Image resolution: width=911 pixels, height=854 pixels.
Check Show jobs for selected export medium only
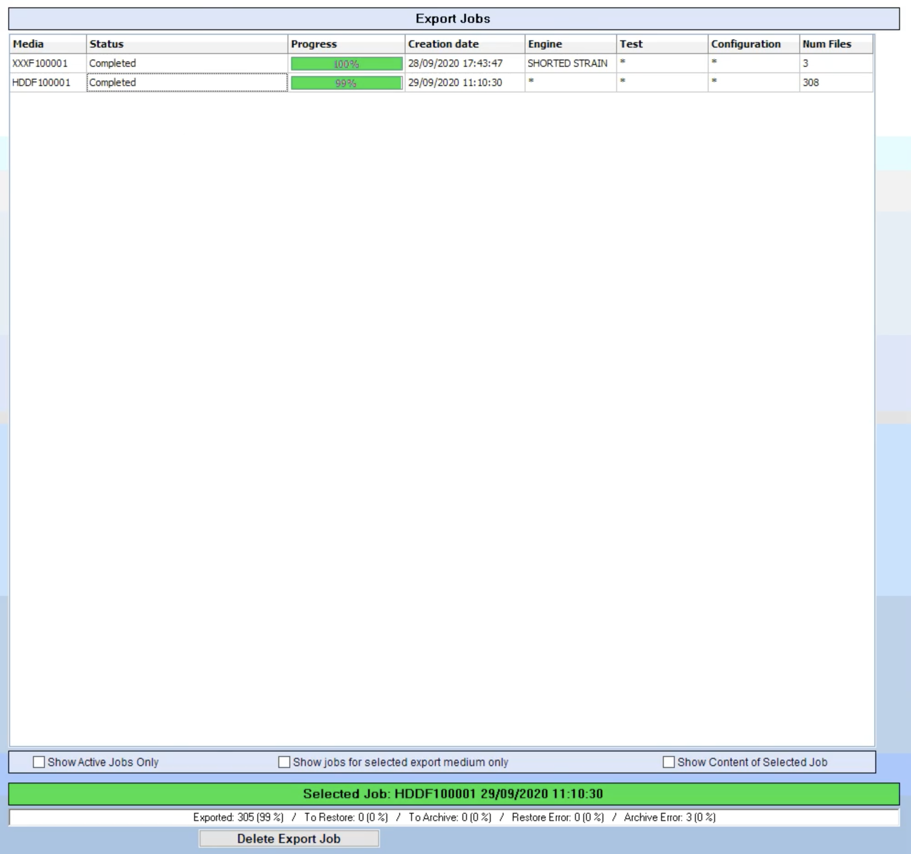coord(284,762)
